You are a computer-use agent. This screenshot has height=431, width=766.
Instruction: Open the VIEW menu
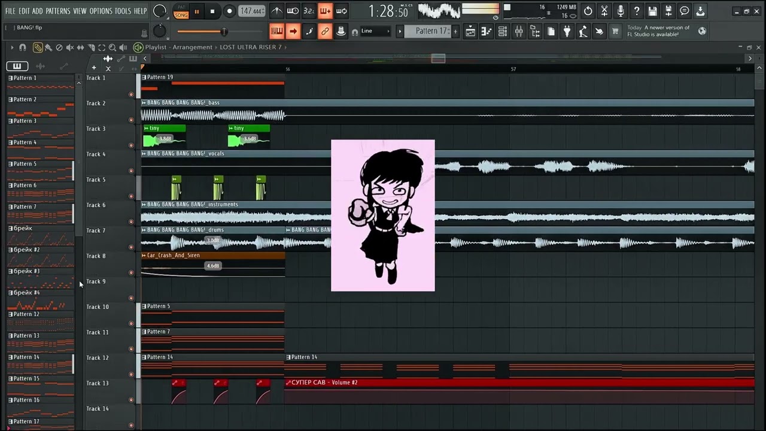[x=80, y=11]
